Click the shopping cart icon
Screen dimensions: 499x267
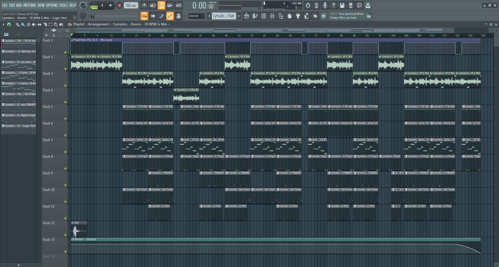coord(323,16)
